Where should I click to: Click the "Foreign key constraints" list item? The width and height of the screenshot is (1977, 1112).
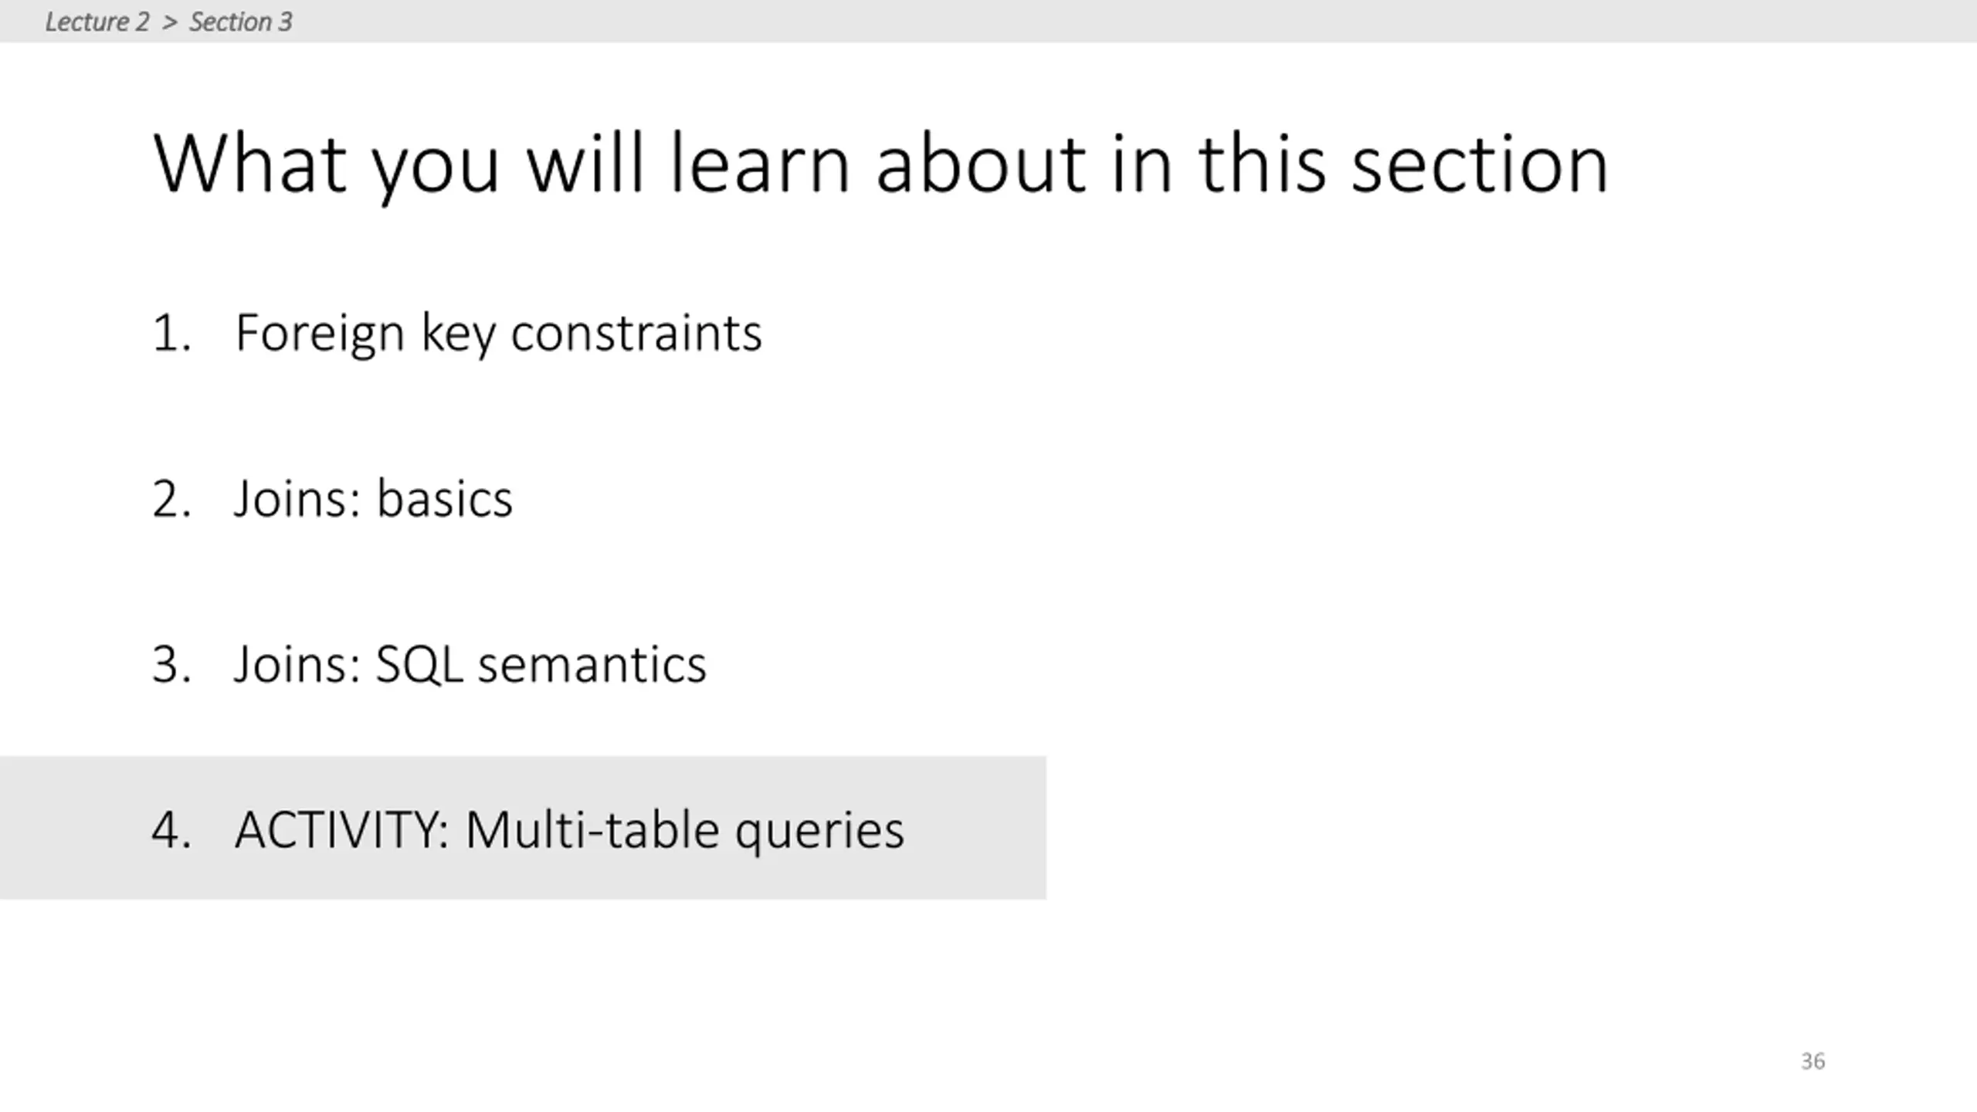(498, 334)
